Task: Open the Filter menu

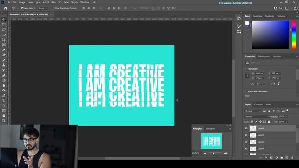Action: pyautogui.click(x=53, y=2)
